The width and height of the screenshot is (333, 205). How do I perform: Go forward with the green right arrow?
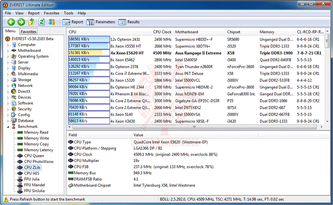tap(21, 22)
